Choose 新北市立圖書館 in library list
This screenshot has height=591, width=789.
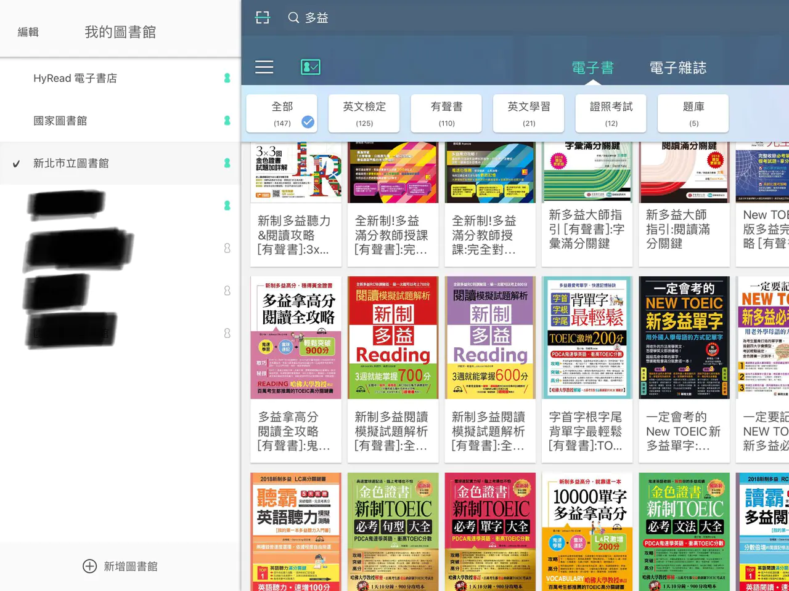pyautogui.click(x=120, y=163)
